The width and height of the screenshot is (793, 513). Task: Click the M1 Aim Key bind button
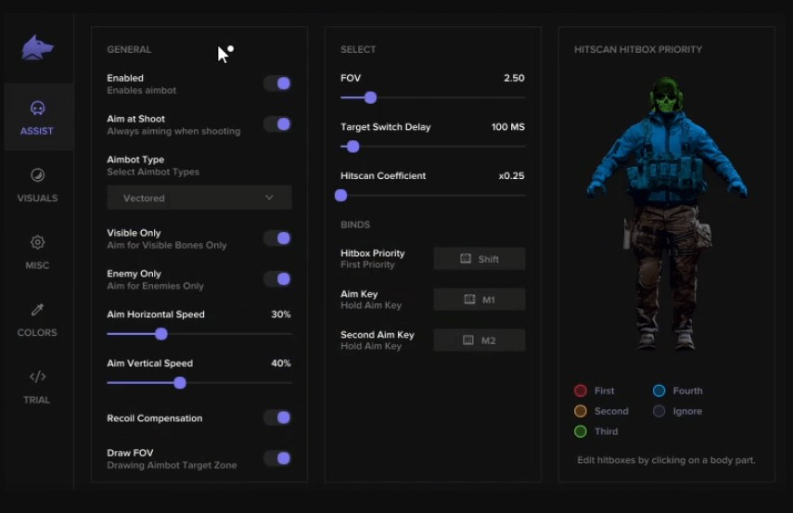pyautogui.click(x=480, y=300)
